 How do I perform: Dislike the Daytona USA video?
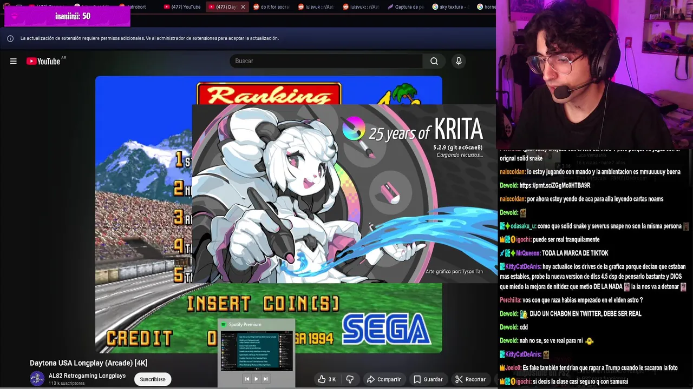350,379
